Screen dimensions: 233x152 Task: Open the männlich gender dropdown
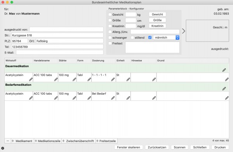point(166,38)
